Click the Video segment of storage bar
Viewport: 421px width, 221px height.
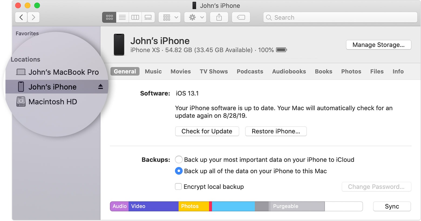click(x=154, y=206)
